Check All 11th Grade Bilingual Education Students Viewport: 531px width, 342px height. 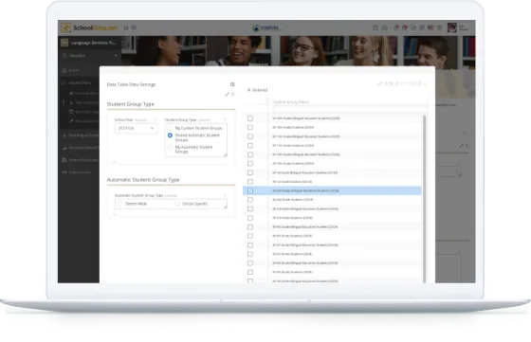250,136
